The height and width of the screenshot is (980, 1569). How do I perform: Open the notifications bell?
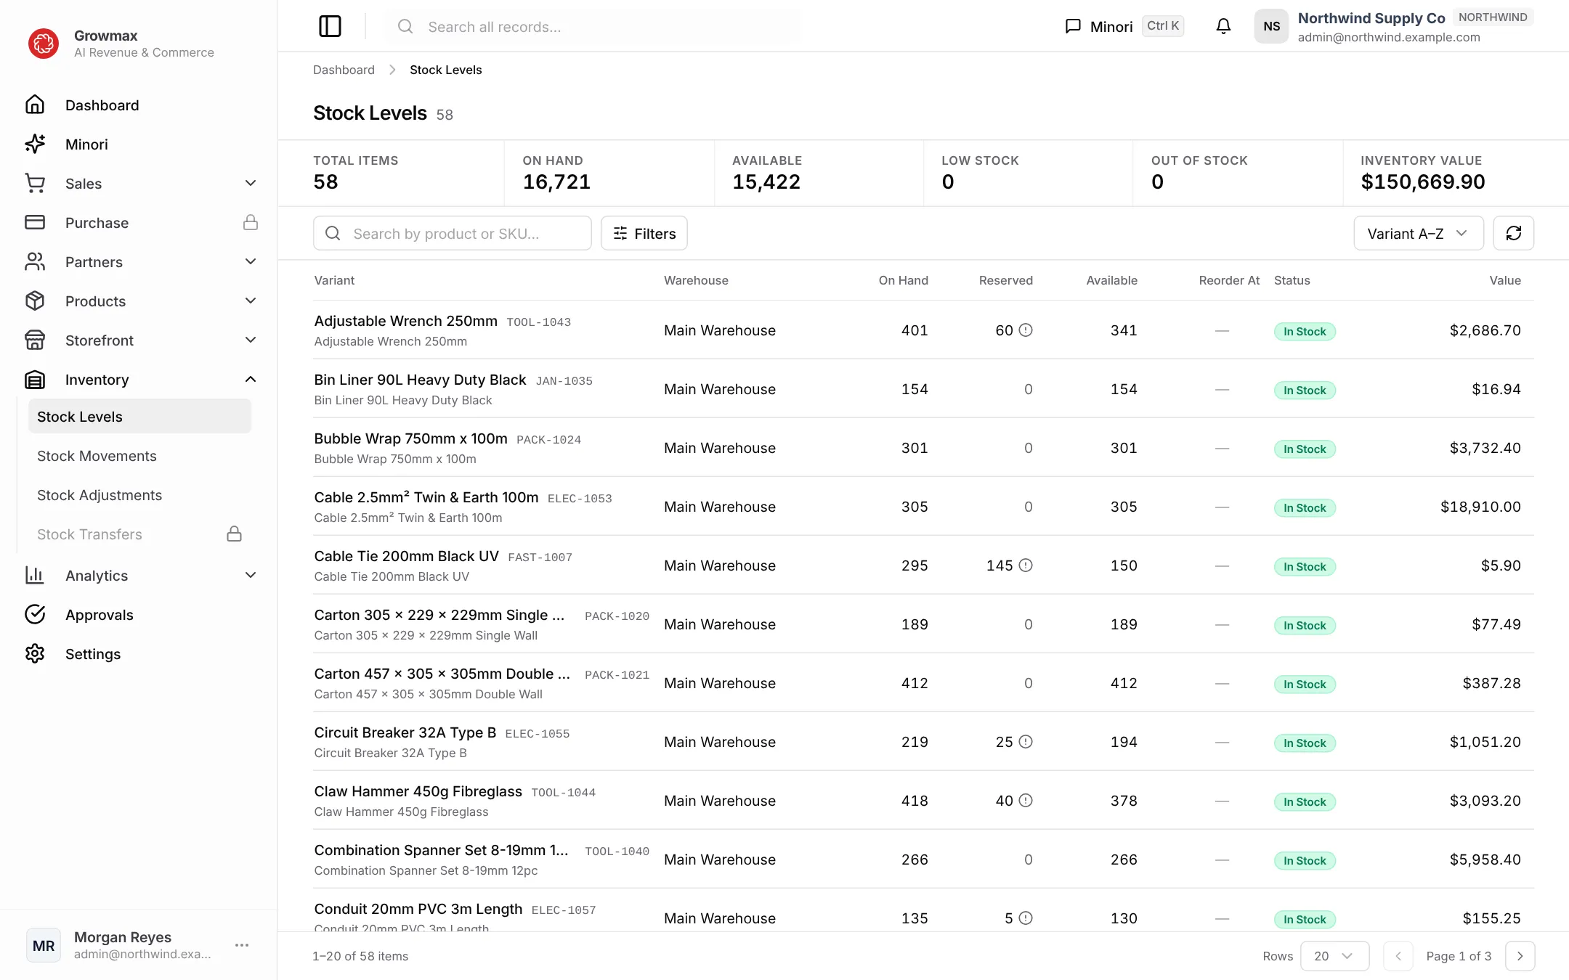(1223, 26)
